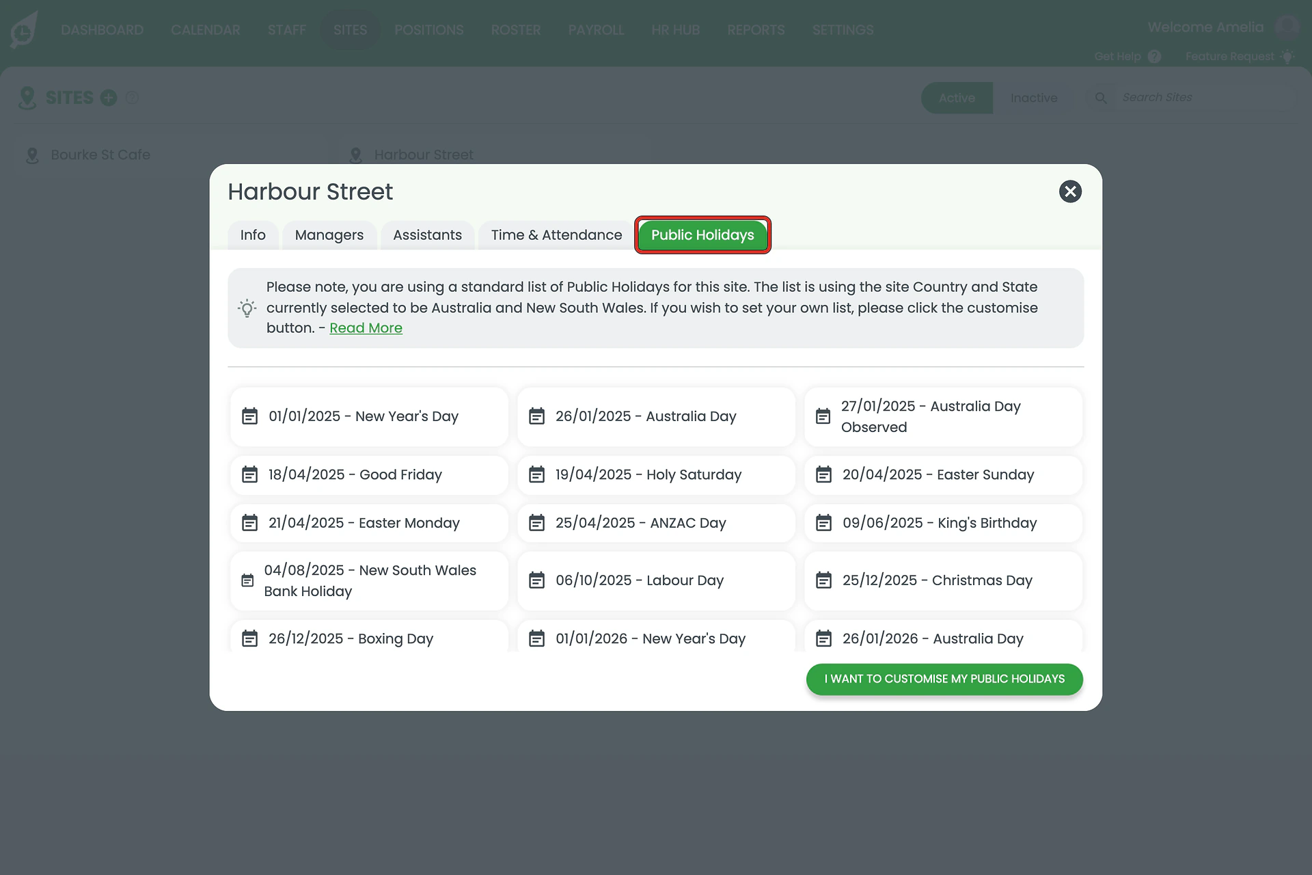Open Dashboard in the top navigation
The height and width of the screenshot is (875, 1312).
pyautogui.click(x=102, y=30)
